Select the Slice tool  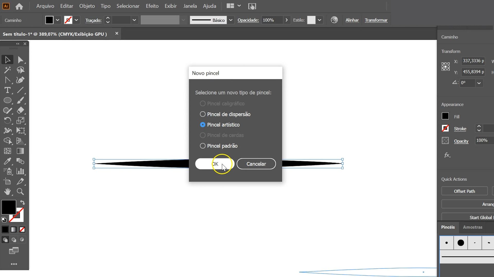21,182
